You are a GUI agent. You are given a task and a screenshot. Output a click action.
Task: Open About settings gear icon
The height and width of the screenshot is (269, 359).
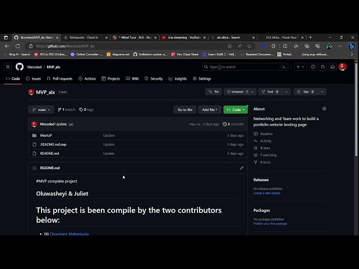(324, 109)
